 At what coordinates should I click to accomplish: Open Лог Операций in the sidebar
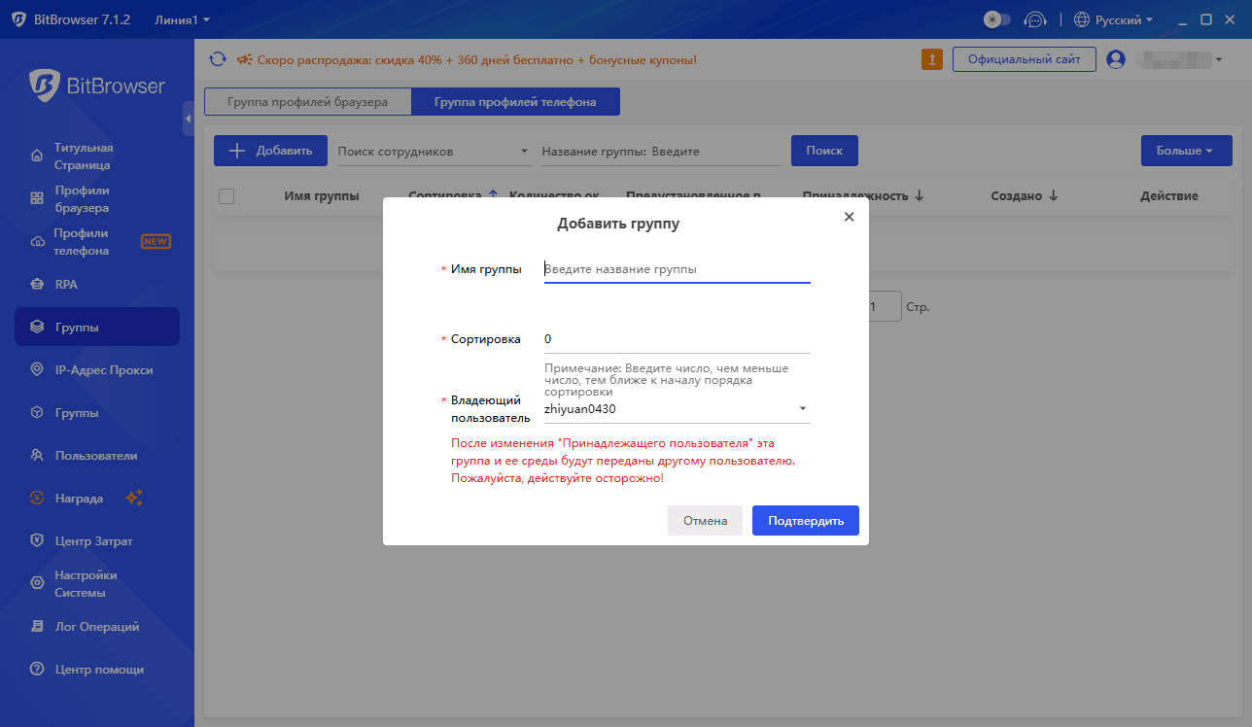click(x=97, y=627)
